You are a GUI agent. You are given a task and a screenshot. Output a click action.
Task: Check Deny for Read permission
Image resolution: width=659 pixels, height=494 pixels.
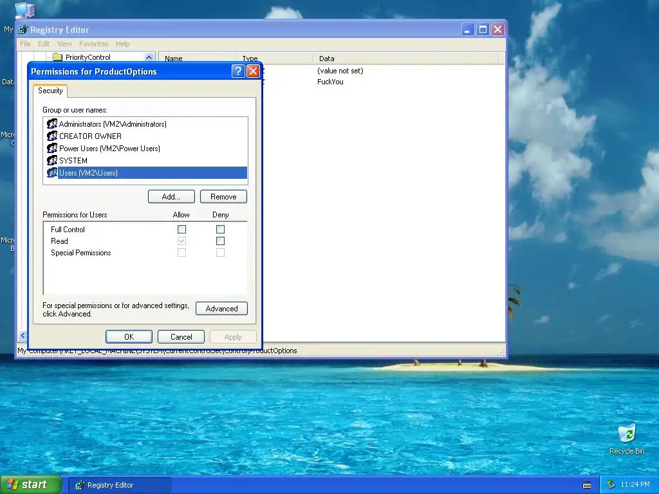point(220,241)
